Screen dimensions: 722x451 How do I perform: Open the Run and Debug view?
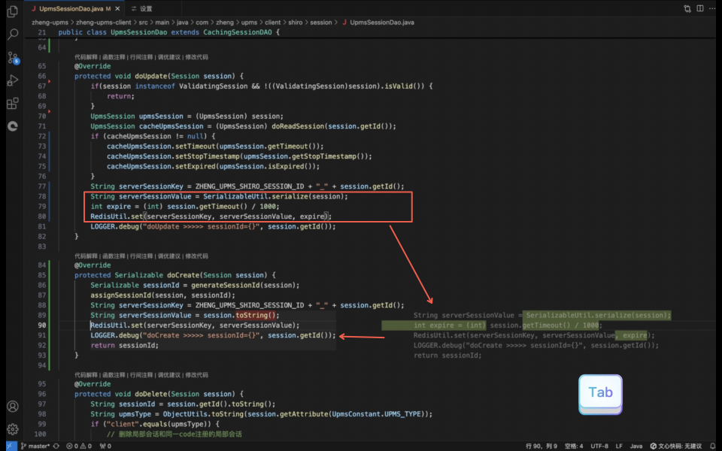(x=13, y=80)
